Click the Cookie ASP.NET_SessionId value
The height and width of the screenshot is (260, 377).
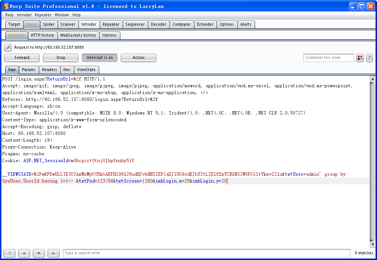[x=102, y=161]
